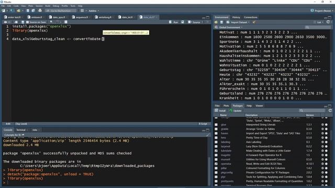
Task: Switch to the date_spss.R tab
Action: coord(59,17)
